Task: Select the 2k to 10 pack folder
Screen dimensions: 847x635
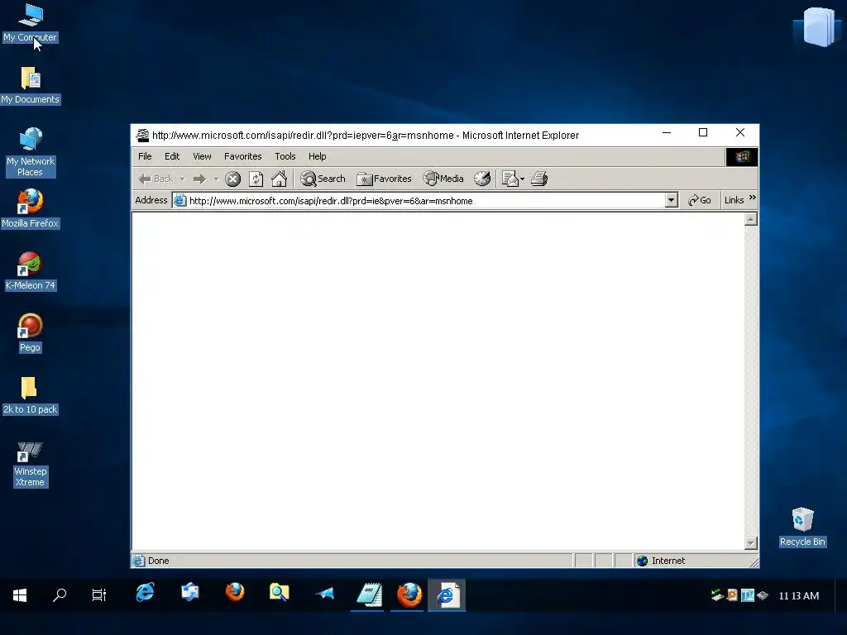Action: [31, 395]
